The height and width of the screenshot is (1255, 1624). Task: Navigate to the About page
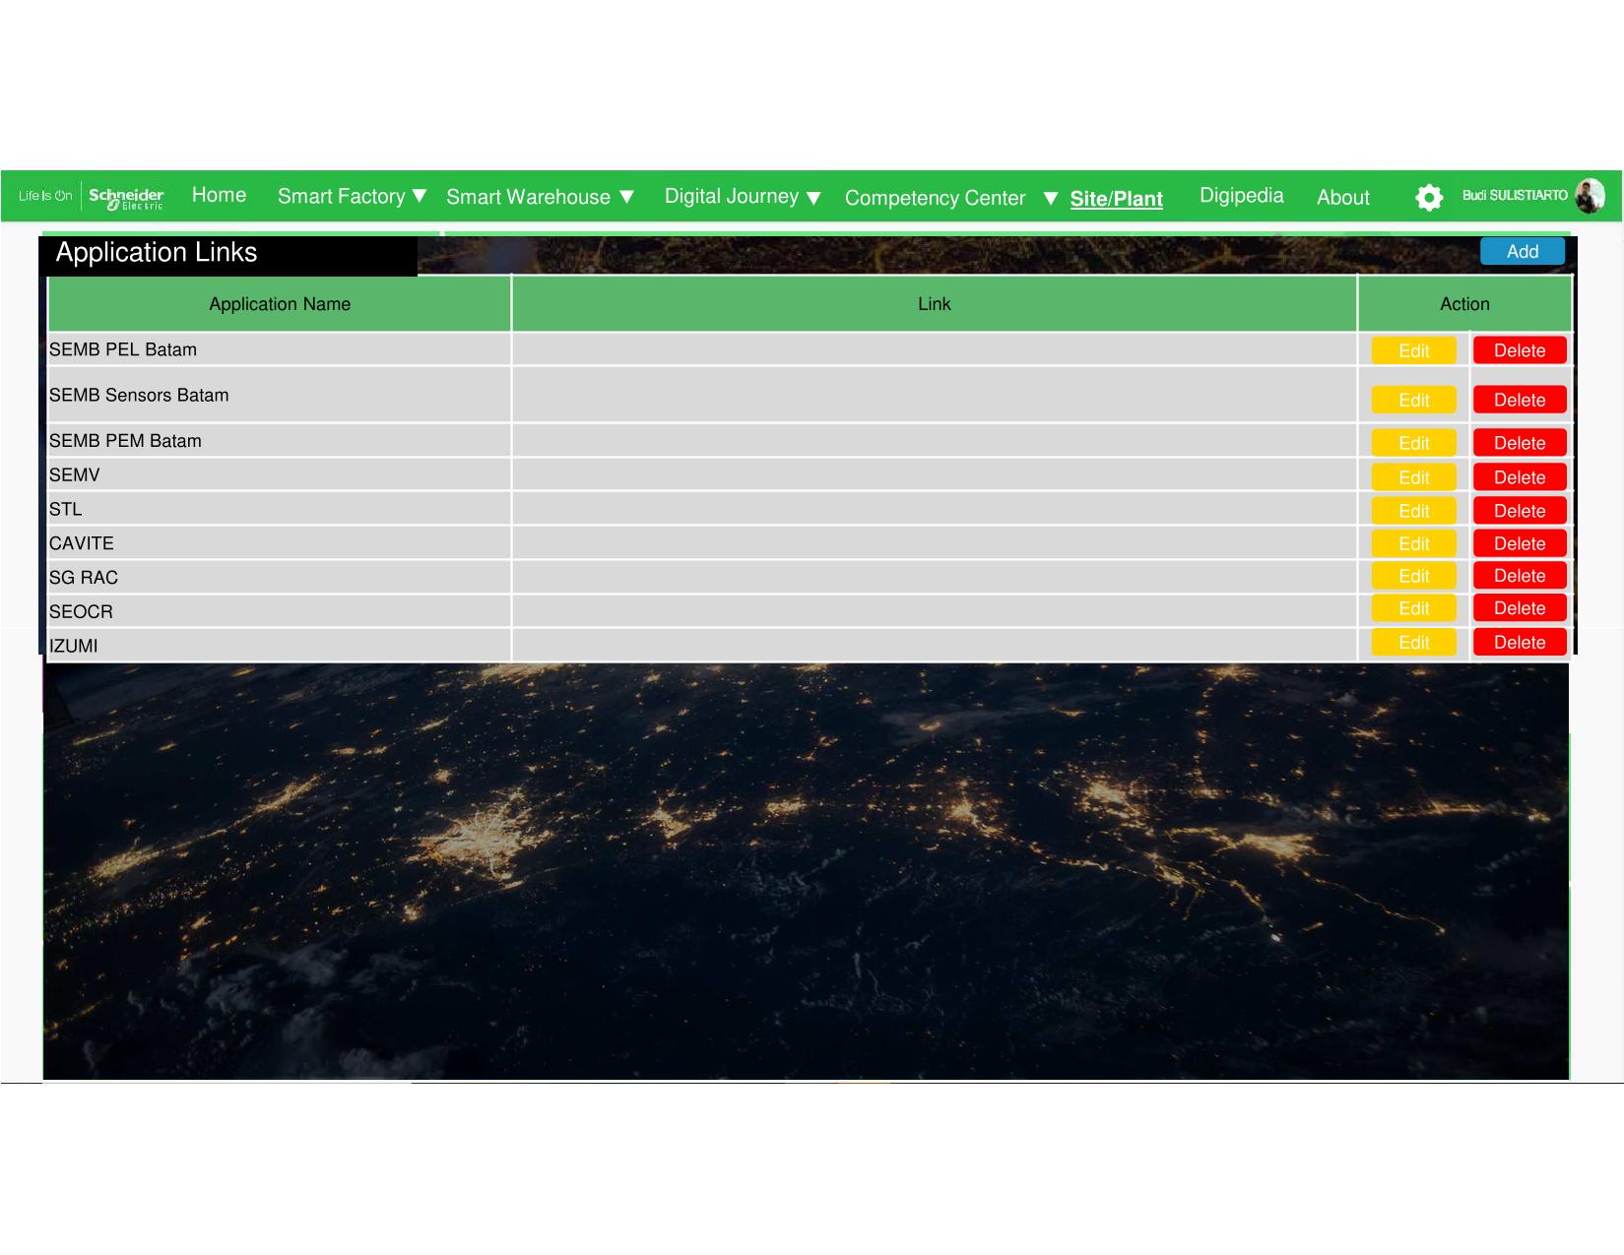click(x=1342, y=198)
